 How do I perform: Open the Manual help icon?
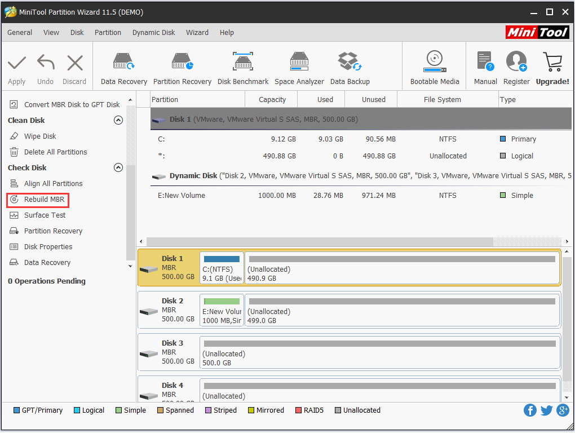[485, 61]
